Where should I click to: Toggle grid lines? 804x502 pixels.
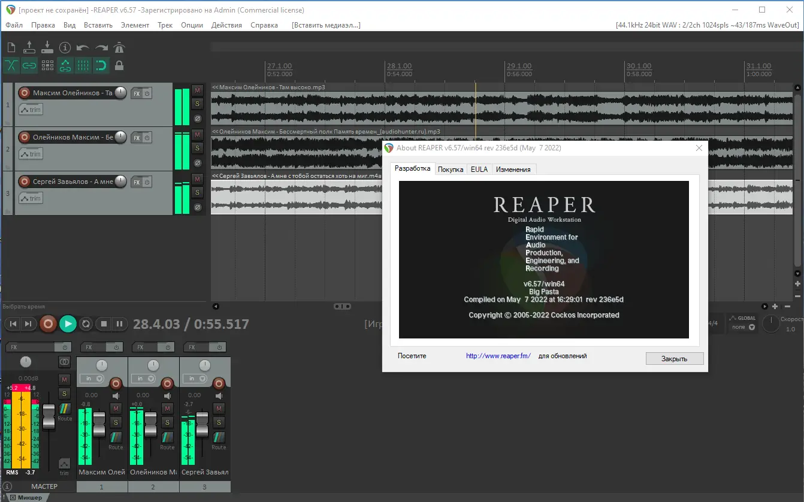[83, 66]
